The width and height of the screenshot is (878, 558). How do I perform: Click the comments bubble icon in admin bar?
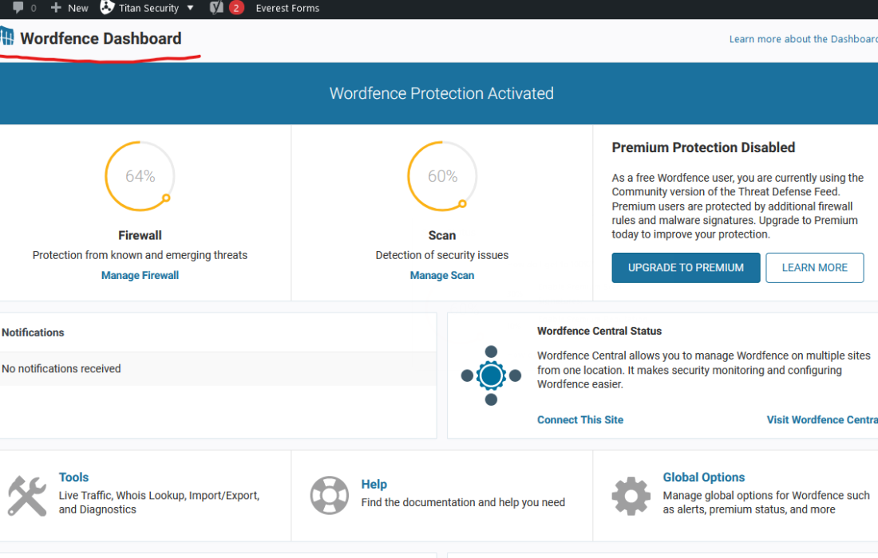click(18, 8)
